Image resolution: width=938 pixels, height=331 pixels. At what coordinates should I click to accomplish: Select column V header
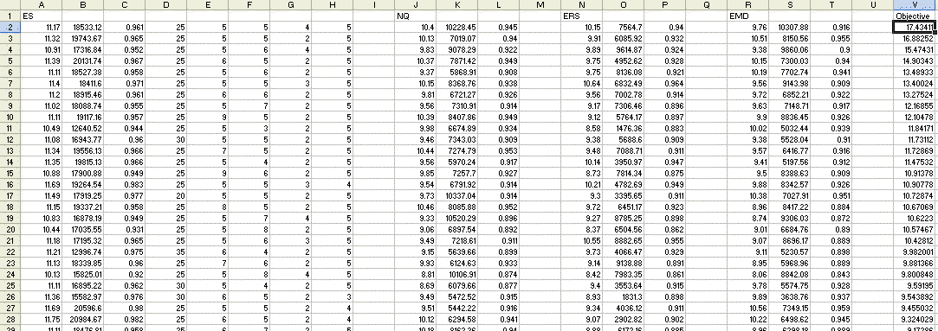tap(915, 5)
